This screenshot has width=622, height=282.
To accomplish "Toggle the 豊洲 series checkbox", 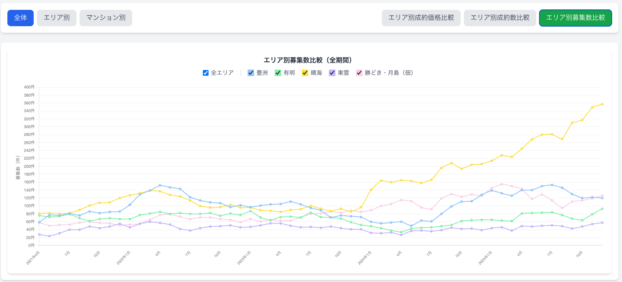I will point(251,73).
